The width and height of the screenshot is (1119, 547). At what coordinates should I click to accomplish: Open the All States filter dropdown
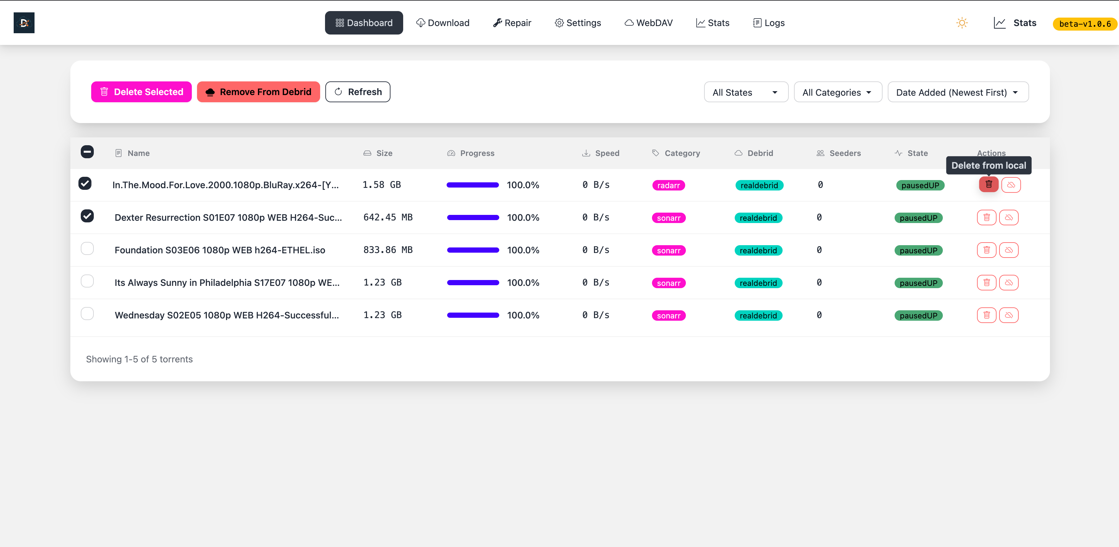(x=745, y=92)
